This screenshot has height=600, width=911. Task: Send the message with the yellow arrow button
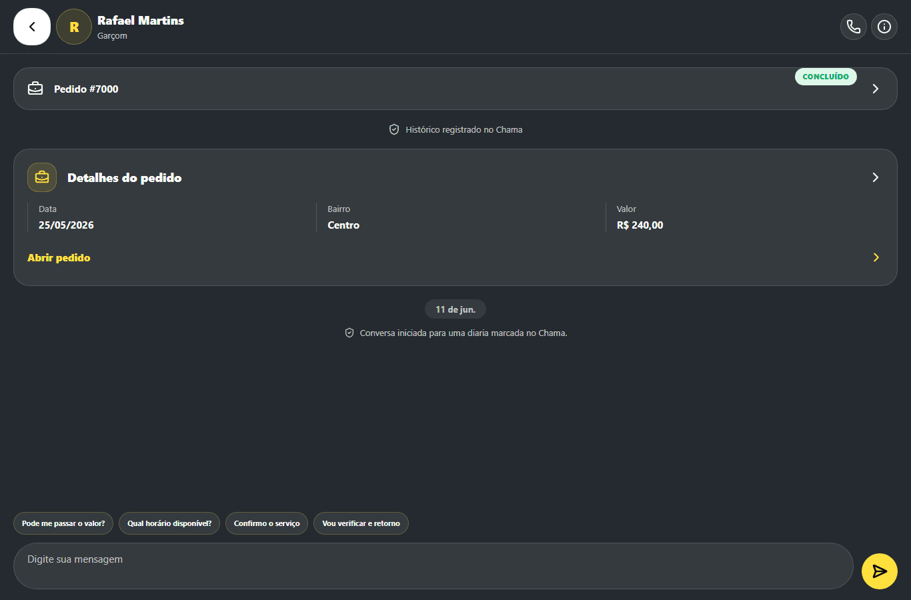click(880, 571)
